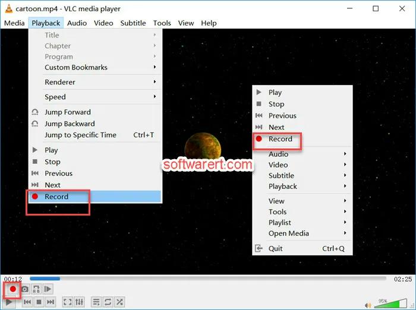Click the total duration 02:25 label
416x310 pixels.
click(403, 279)
